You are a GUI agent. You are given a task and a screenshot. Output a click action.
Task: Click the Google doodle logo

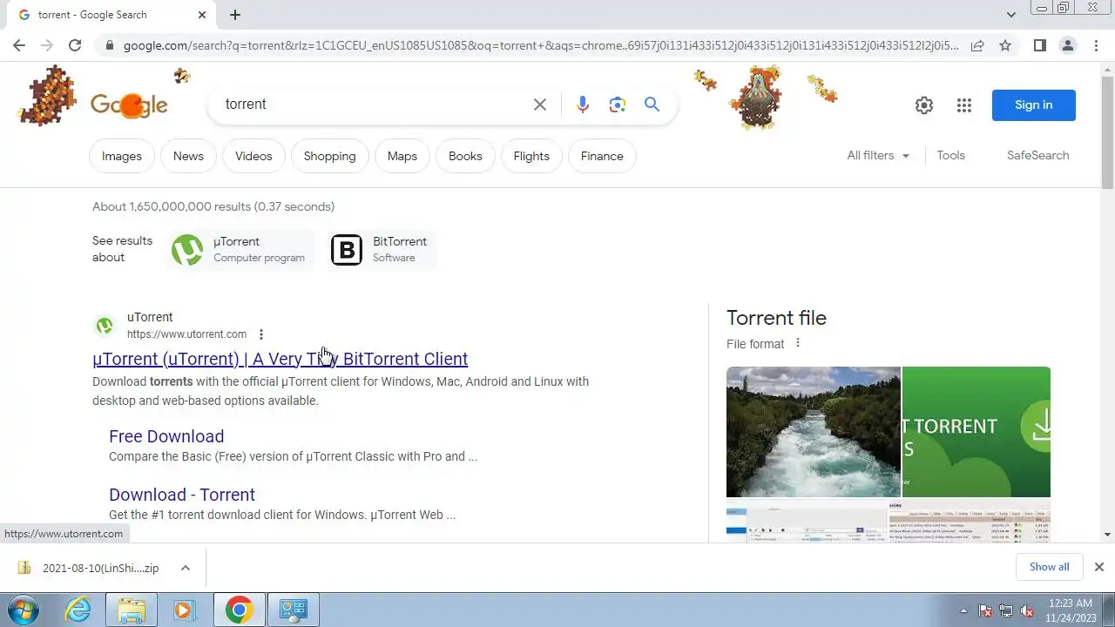(129, 105)
